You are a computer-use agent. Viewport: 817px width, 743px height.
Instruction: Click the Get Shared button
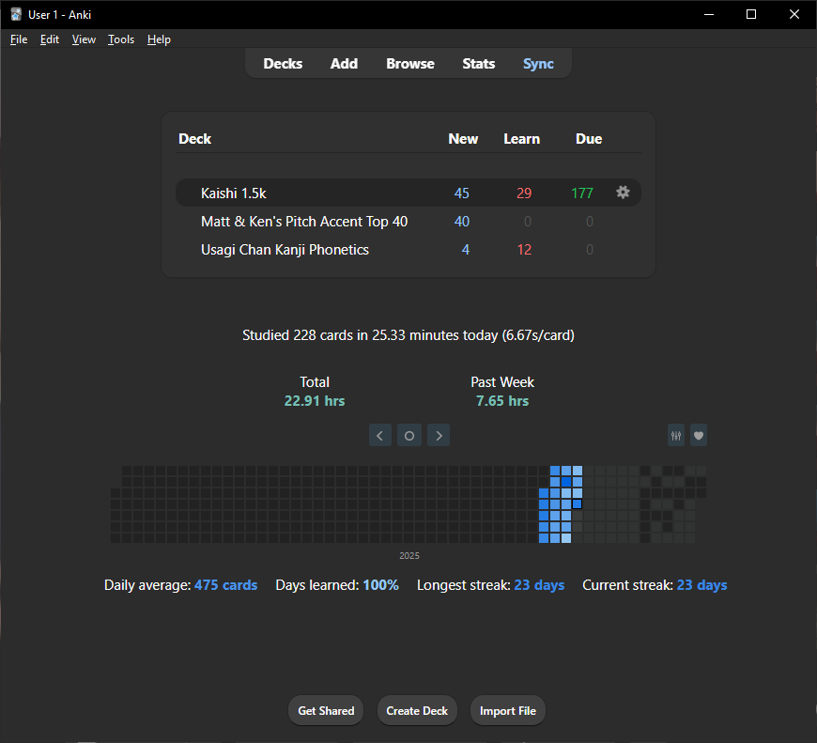(x=326, y=711)
